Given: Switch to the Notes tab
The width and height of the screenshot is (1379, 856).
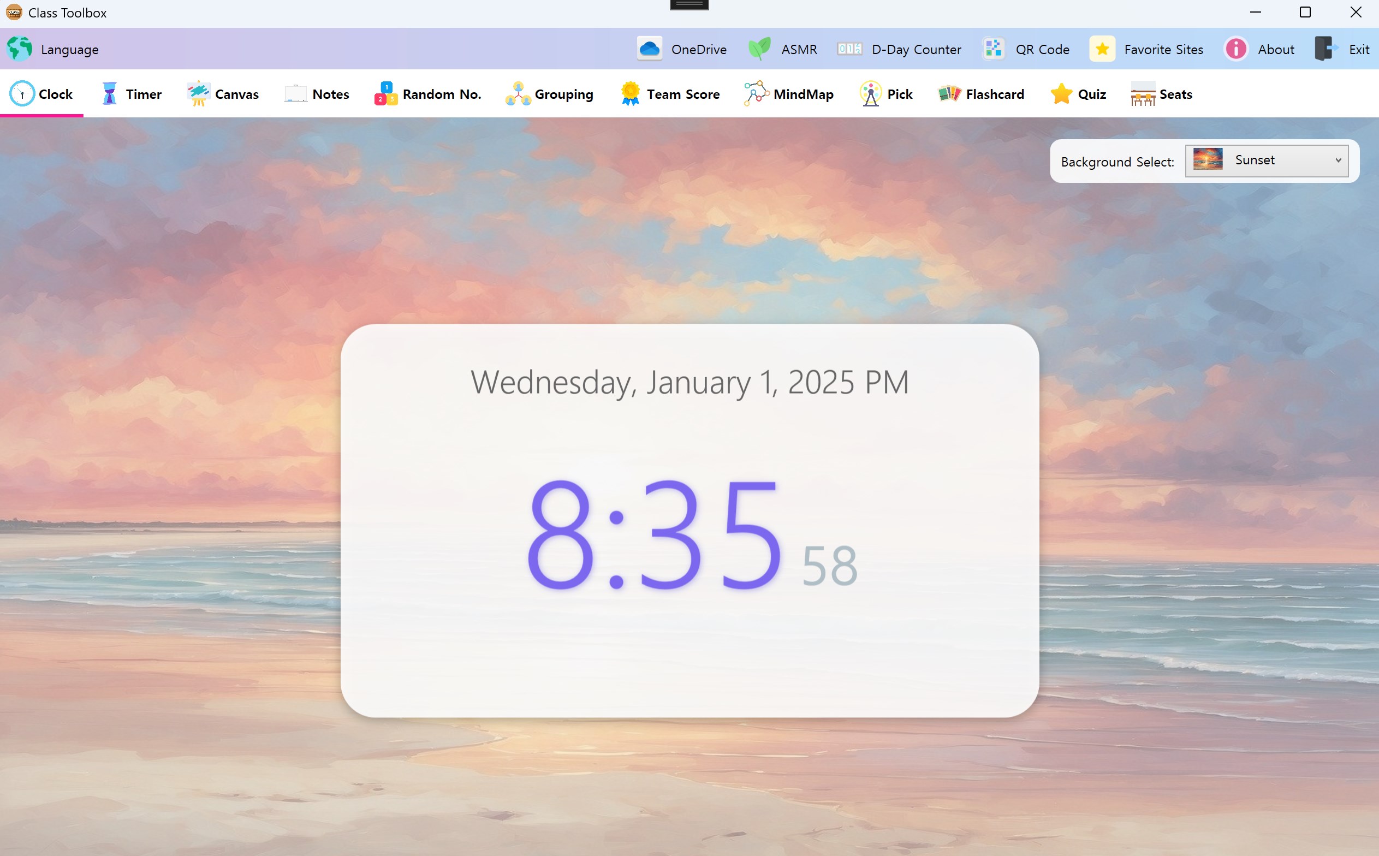Looking at the screenshot, I should point(317,94).
